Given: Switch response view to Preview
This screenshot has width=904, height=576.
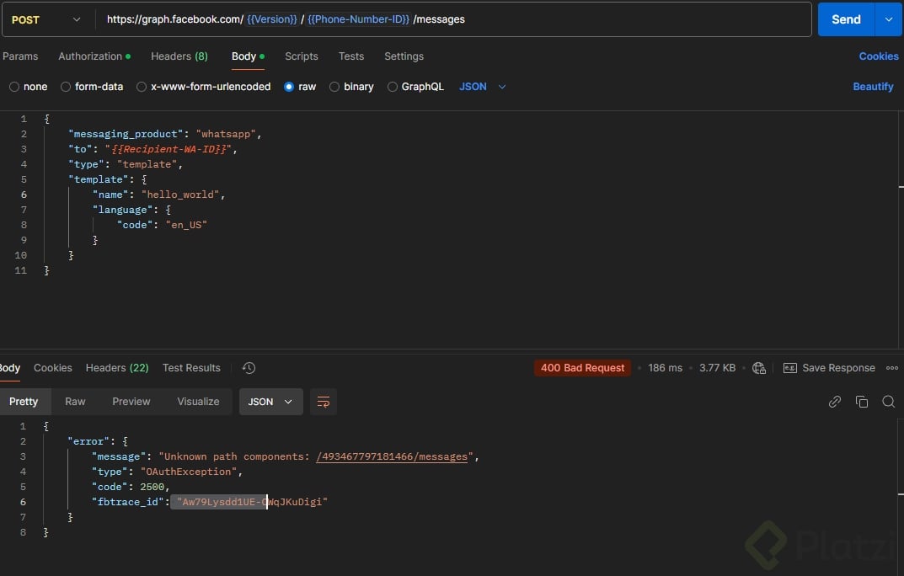Looking at the screenshot, I should tap(131, 402).
